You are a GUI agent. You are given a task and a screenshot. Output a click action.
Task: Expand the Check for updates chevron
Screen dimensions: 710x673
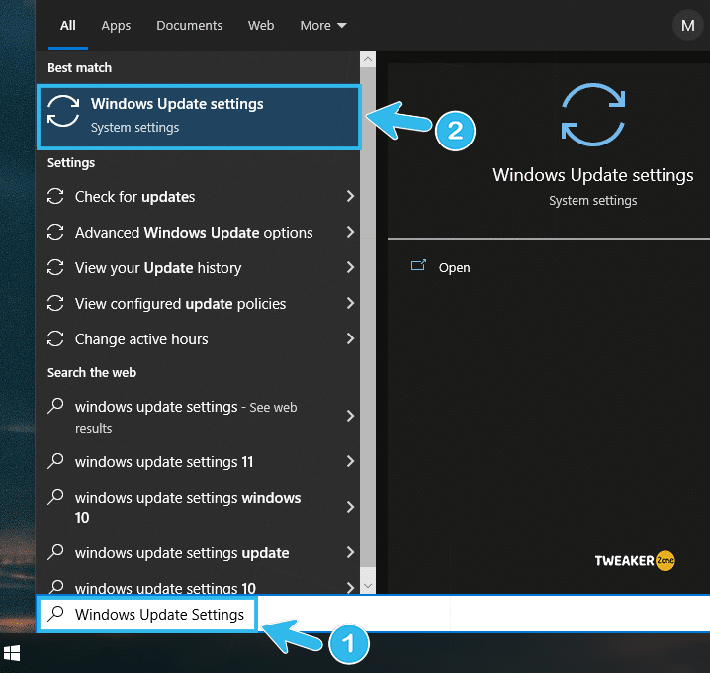350,196
